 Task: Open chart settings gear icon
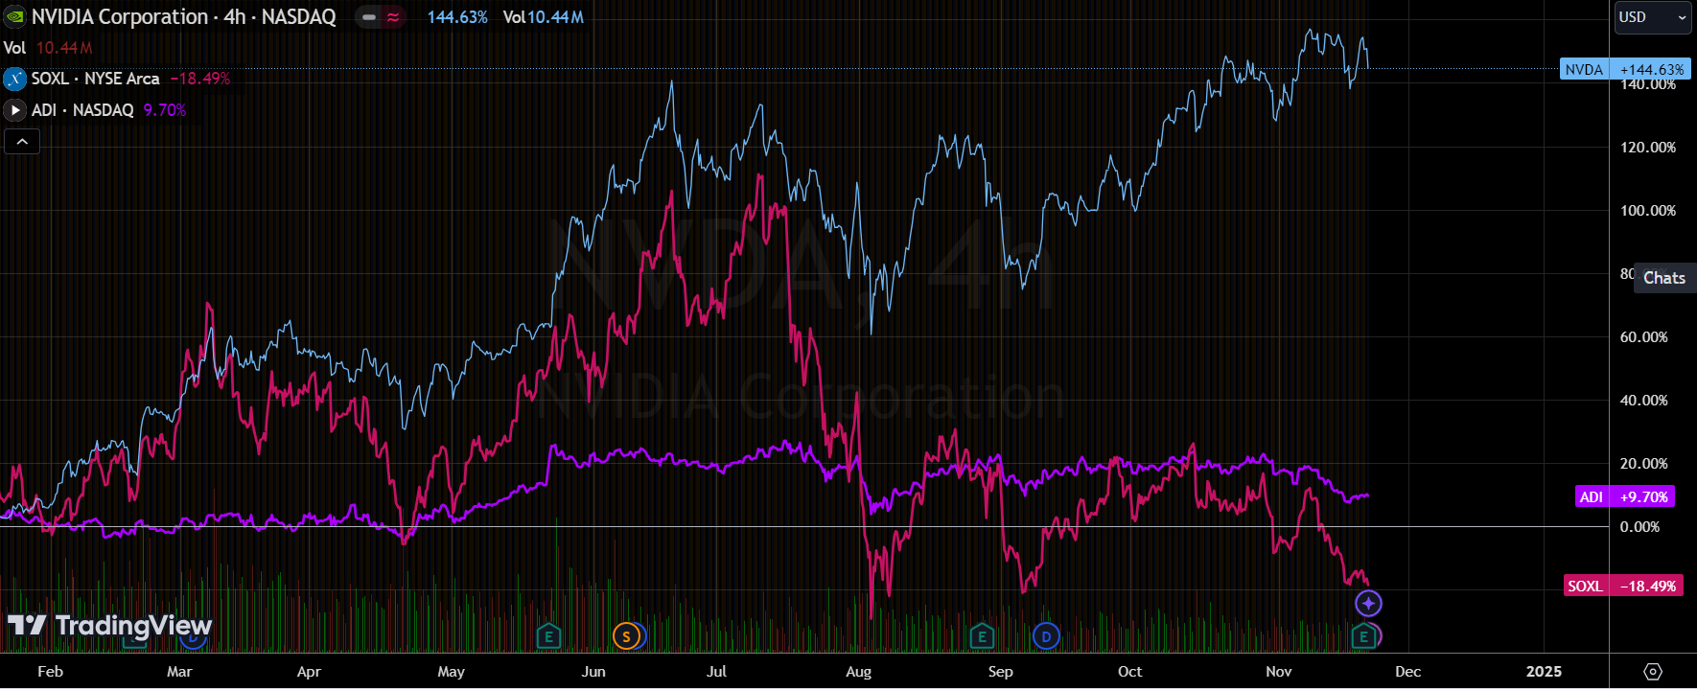click(x=1653, y=671)
